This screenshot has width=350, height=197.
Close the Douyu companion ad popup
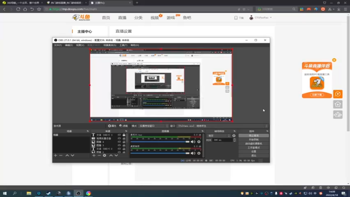tap(334, 60)
